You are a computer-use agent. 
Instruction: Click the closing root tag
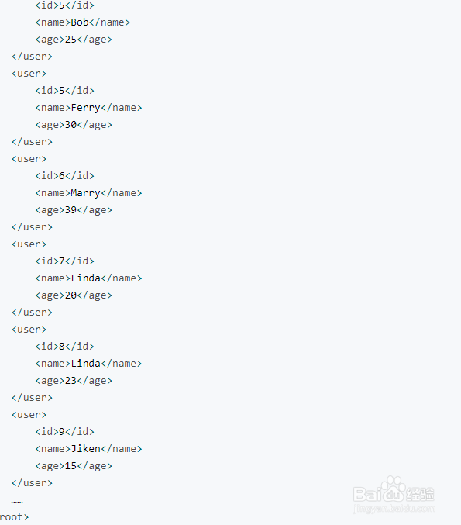point(14,517)
